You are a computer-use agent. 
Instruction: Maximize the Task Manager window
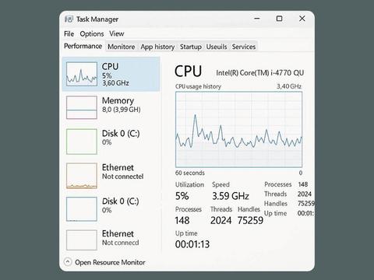coord(279,19)
